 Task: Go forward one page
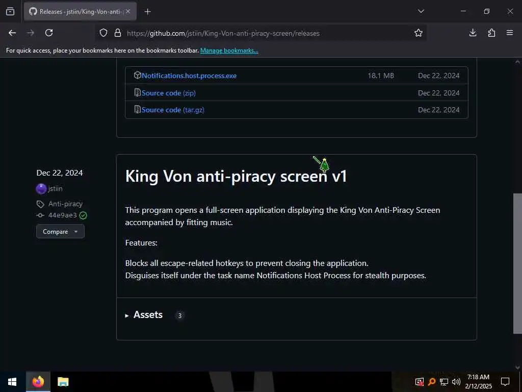(31, 33)
